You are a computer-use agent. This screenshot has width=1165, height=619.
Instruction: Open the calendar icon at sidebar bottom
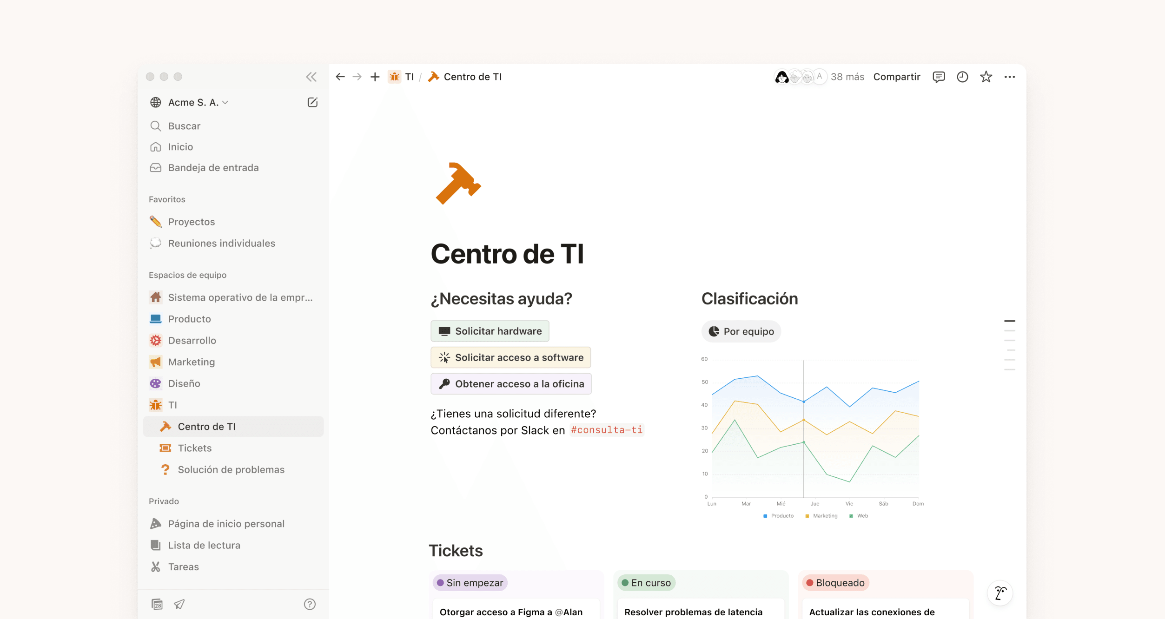[x=157, y=604]
